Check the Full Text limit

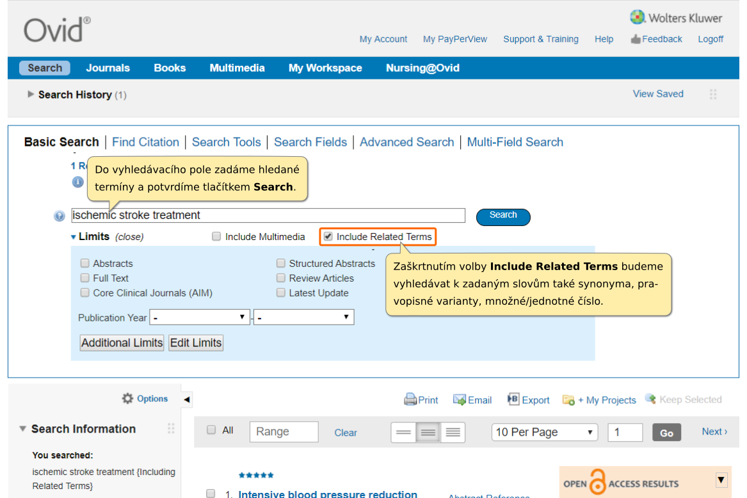tap(84, 278)
